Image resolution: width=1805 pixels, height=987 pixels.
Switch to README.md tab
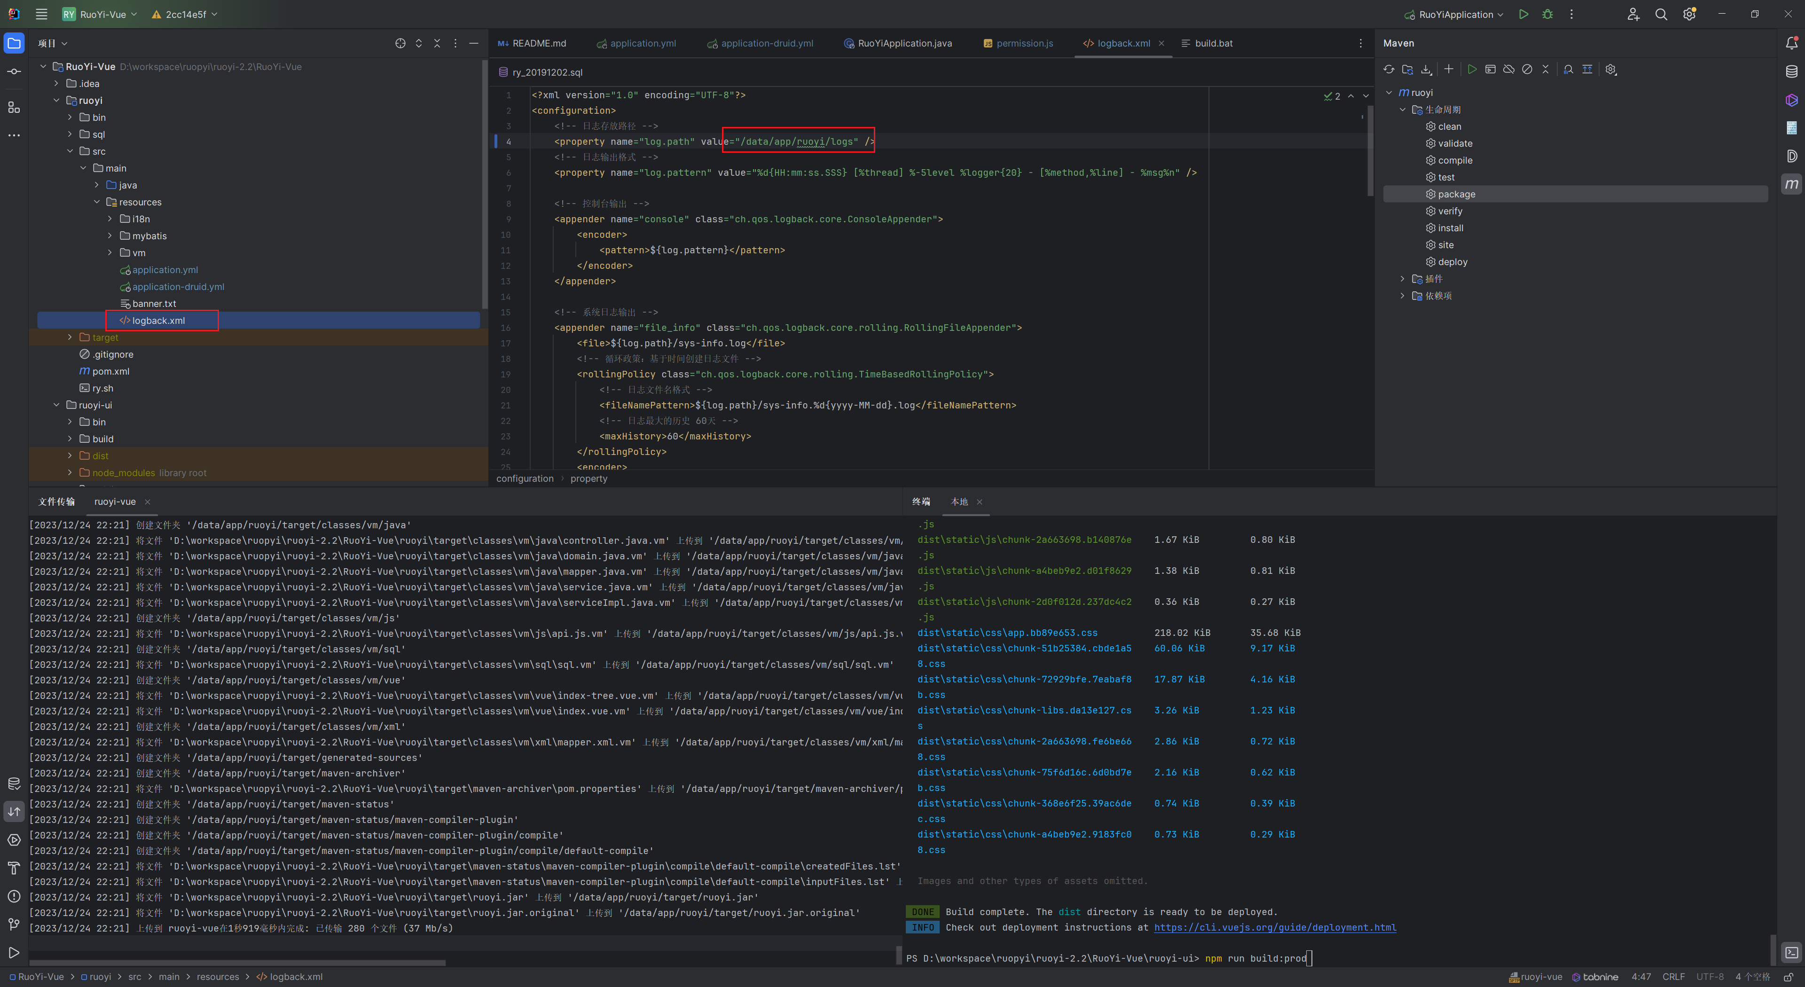(x=532, y=43)
